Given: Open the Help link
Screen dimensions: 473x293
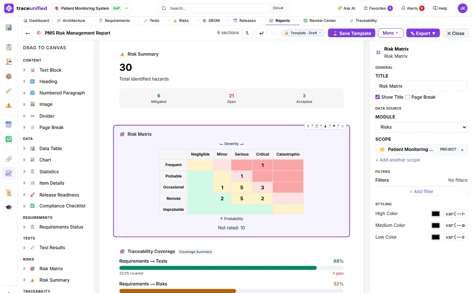Looking at the screenshot, I should (x=440, y=8).
